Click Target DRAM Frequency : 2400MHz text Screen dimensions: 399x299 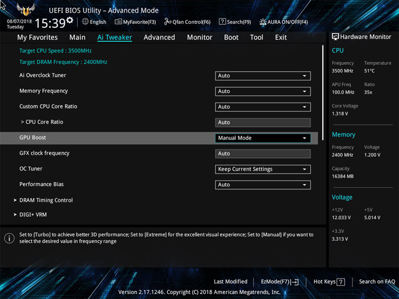click(x=63, y=62)
